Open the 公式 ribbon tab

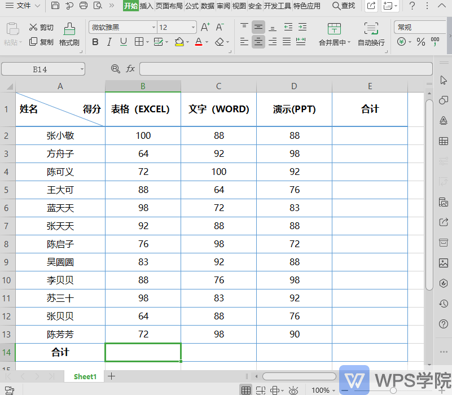pos(192,6)
